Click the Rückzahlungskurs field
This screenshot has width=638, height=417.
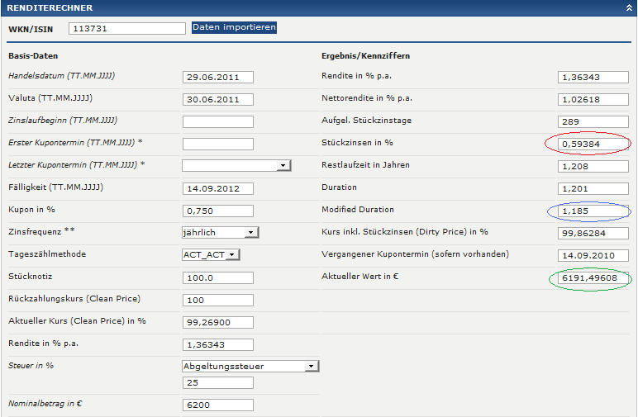pyautogui.click(x=218, y=301)
